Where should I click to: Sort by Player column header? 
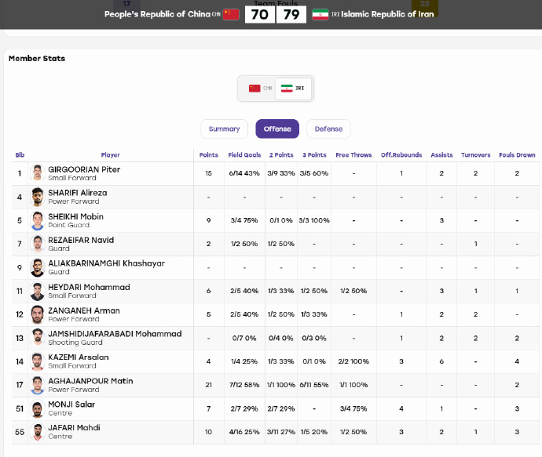(110, 155)
